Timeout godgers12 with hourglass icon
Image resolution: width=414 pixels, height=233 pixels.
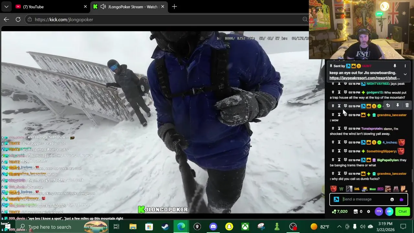tap(339, 92)
